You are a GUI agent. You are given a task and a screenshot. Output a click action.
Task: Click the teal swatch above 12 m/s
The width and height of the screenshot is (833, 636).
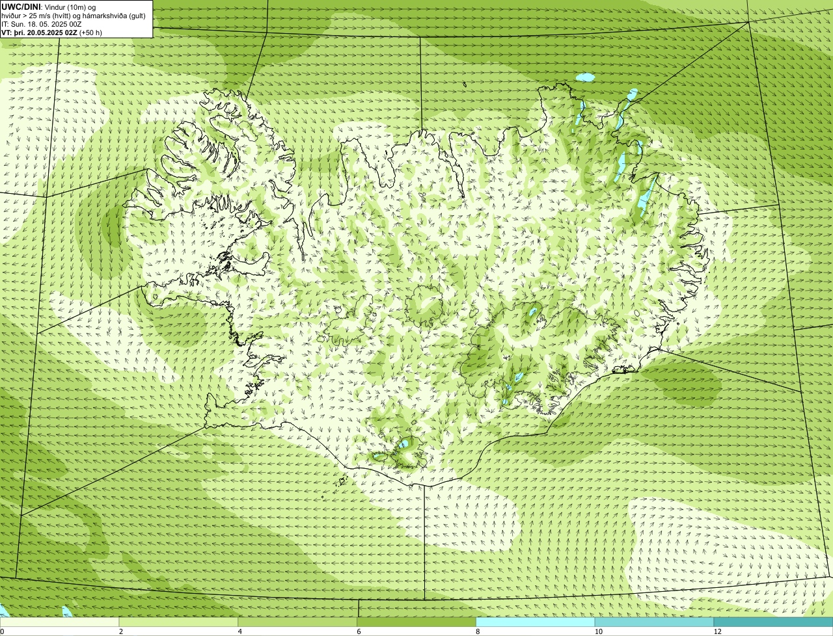(x=773, y=622)
